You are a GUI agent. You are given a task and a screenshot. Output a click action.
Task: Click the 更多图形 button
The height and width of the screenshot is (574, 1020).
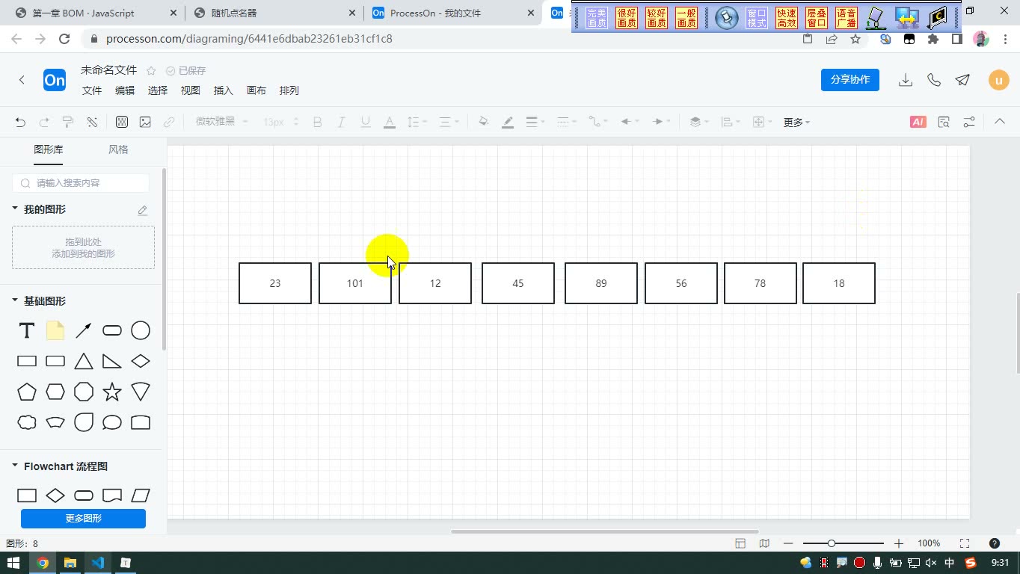(83, 518)
